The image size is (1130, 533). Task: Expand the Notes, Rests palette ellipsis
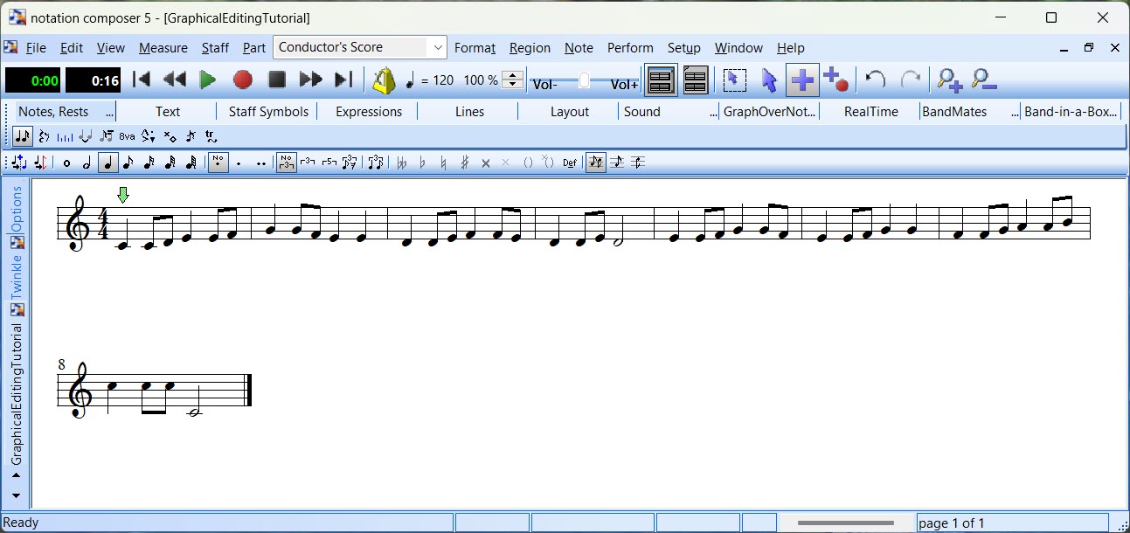[109, 112]
